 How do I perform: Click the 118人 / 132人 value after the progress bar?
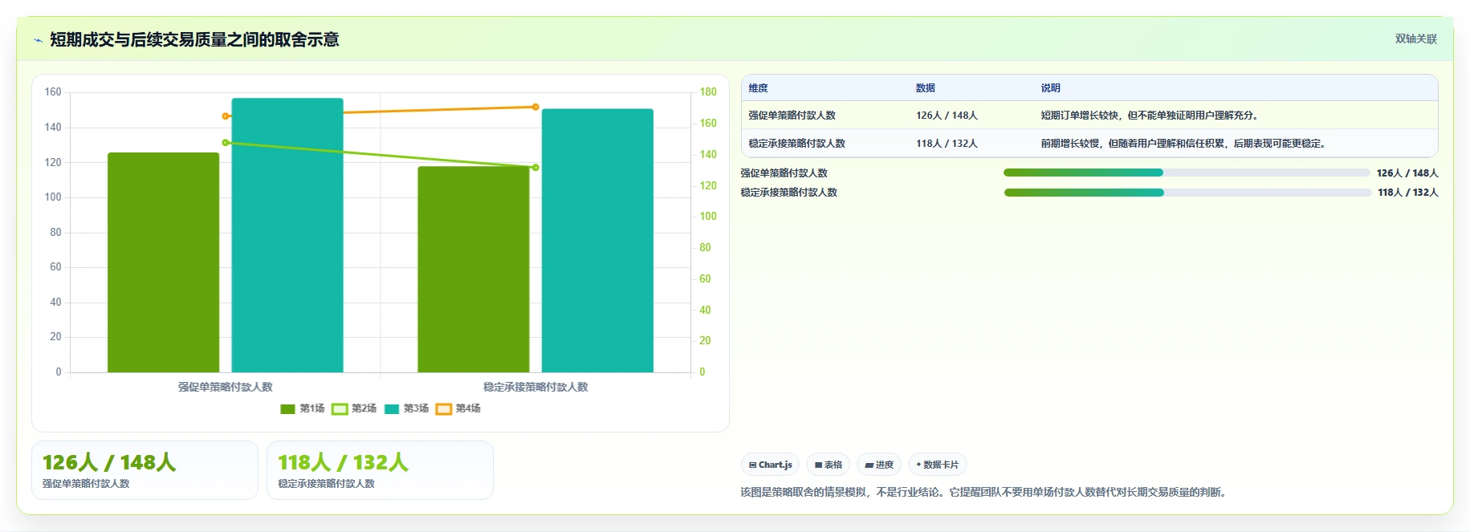(1408, 193)
